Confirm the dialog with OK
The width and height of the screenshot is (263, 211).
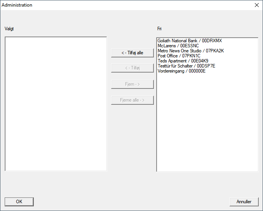pyautogui.click(x=19, y=202)
